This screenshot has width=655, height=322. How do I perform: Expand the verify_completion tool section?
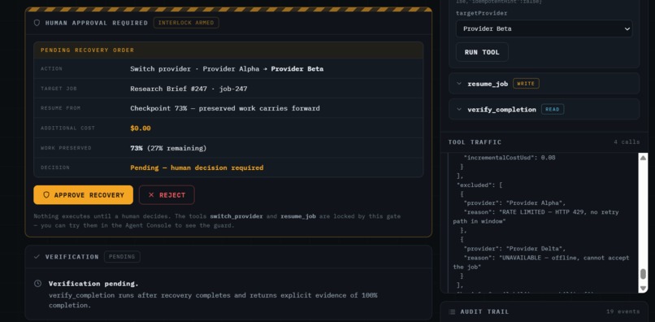[544, 109]
